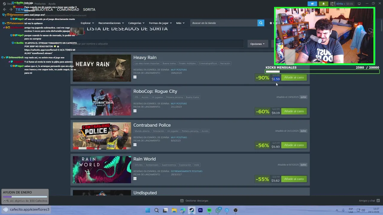Click the Windows platform icon under Contraband Police
This screenshot has height=215, width=383.
click(135, 145)
